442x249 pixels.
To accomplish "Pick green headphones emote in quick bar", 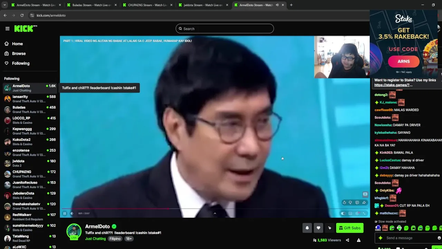I will tap(399, 228).
